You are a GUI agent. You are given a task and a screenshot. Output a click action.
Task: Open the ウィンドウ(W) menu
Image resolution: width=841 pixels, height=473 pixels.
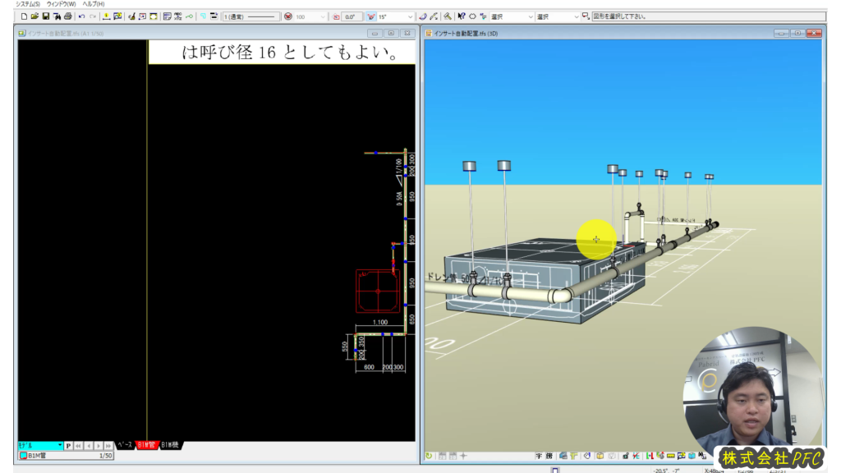tap(61, 4)
